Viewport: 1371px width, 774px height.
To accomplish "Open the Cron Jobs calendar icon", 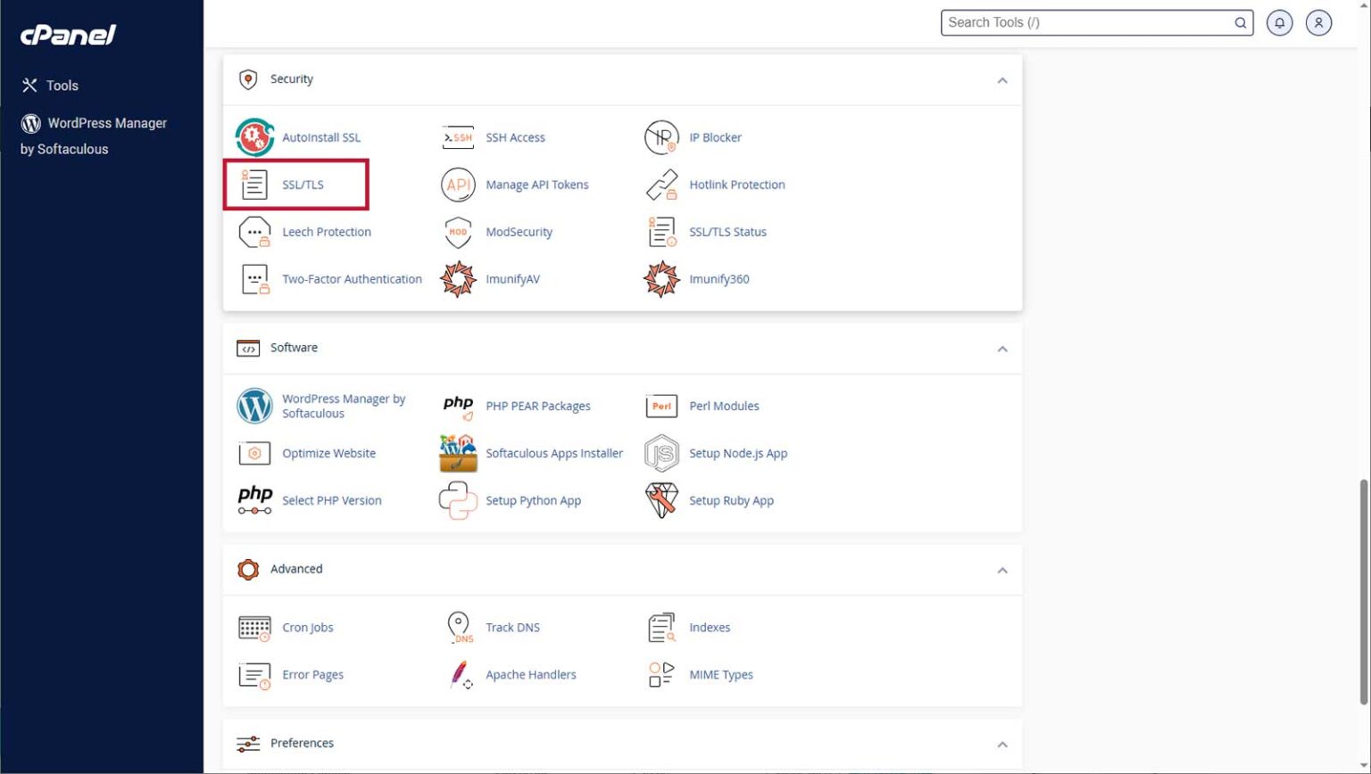I will point(254,628).
